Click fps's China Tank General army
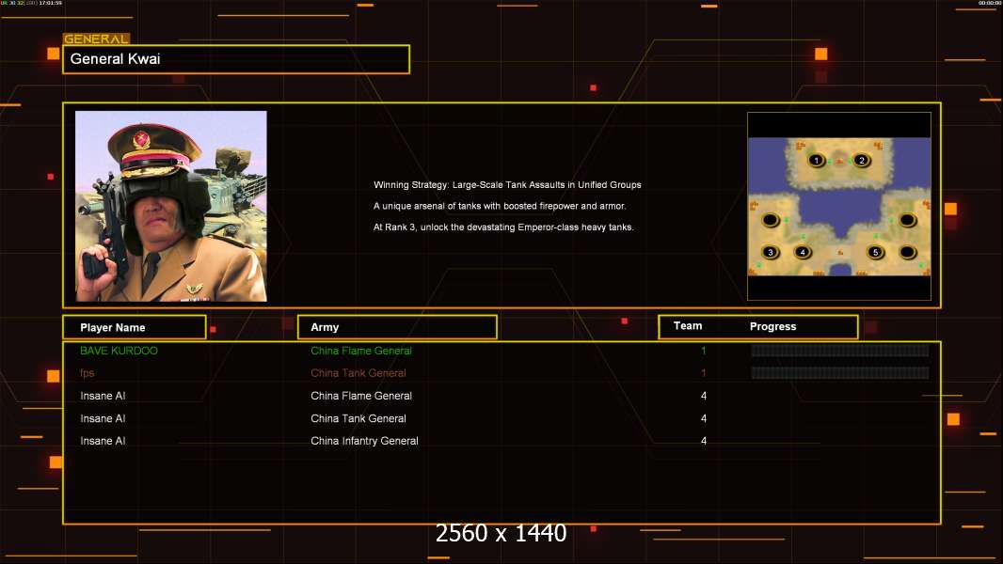The height and width of the screenshot is (564, 1003). 358,373
